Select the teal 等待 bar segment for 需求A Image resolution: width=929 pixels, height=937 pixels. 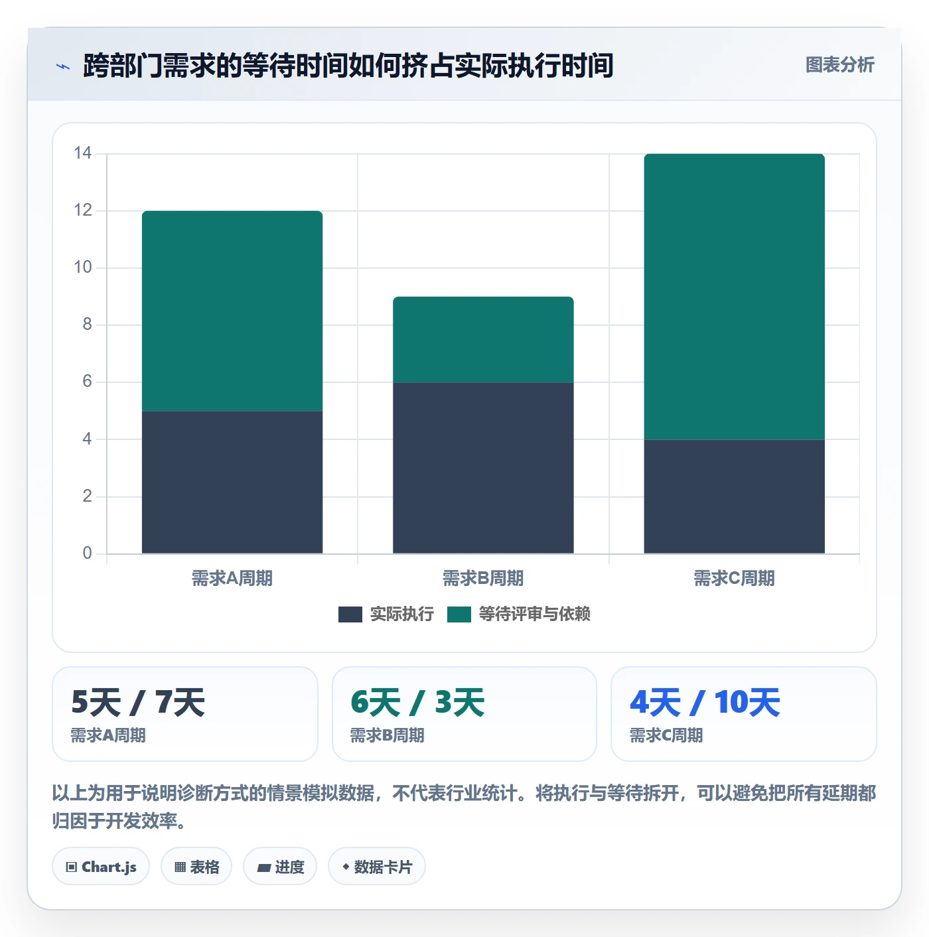click(232, 311)
